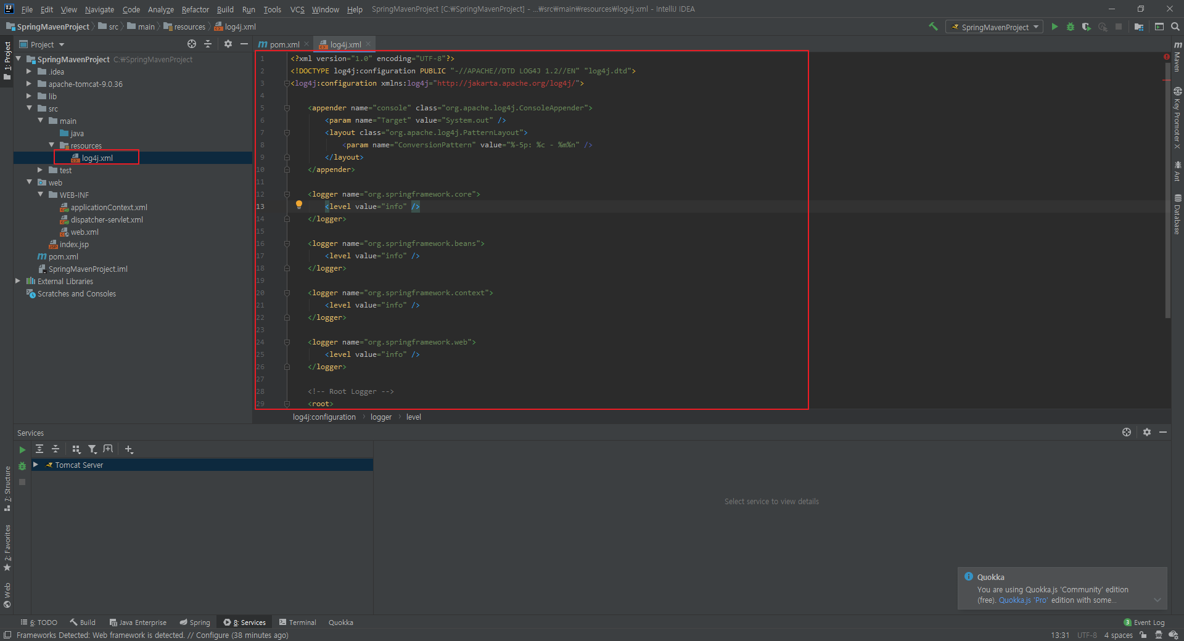The height and width of the screenshot is (641, 1184).
Task: Open Project panel settings gear
Action: tap(228, 44)
